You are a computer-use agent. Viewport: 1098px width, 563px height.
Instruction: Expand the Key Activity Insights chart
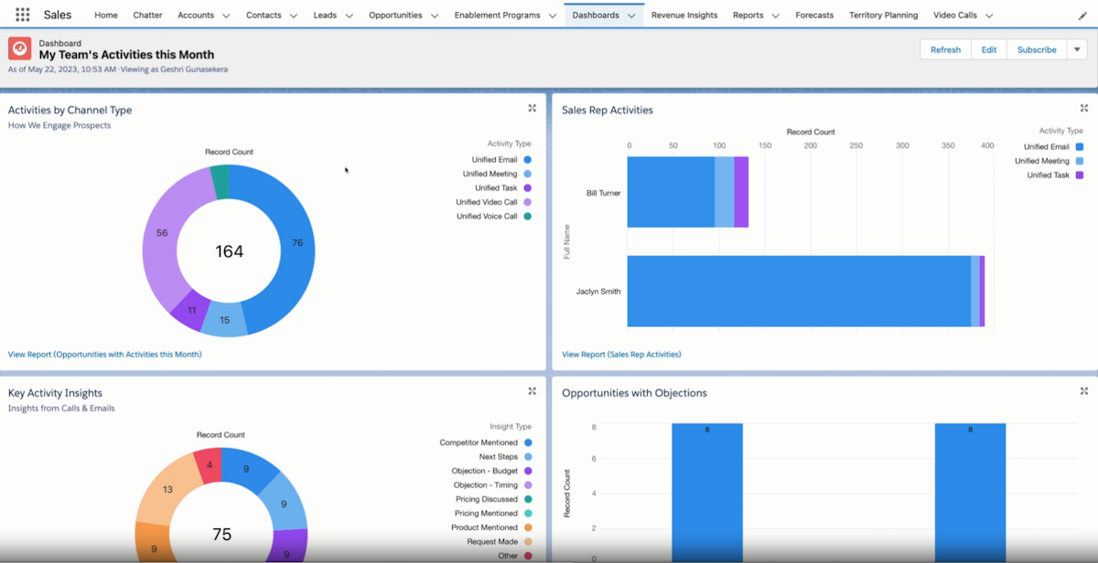pyautogui.click(x=532, y=390)
